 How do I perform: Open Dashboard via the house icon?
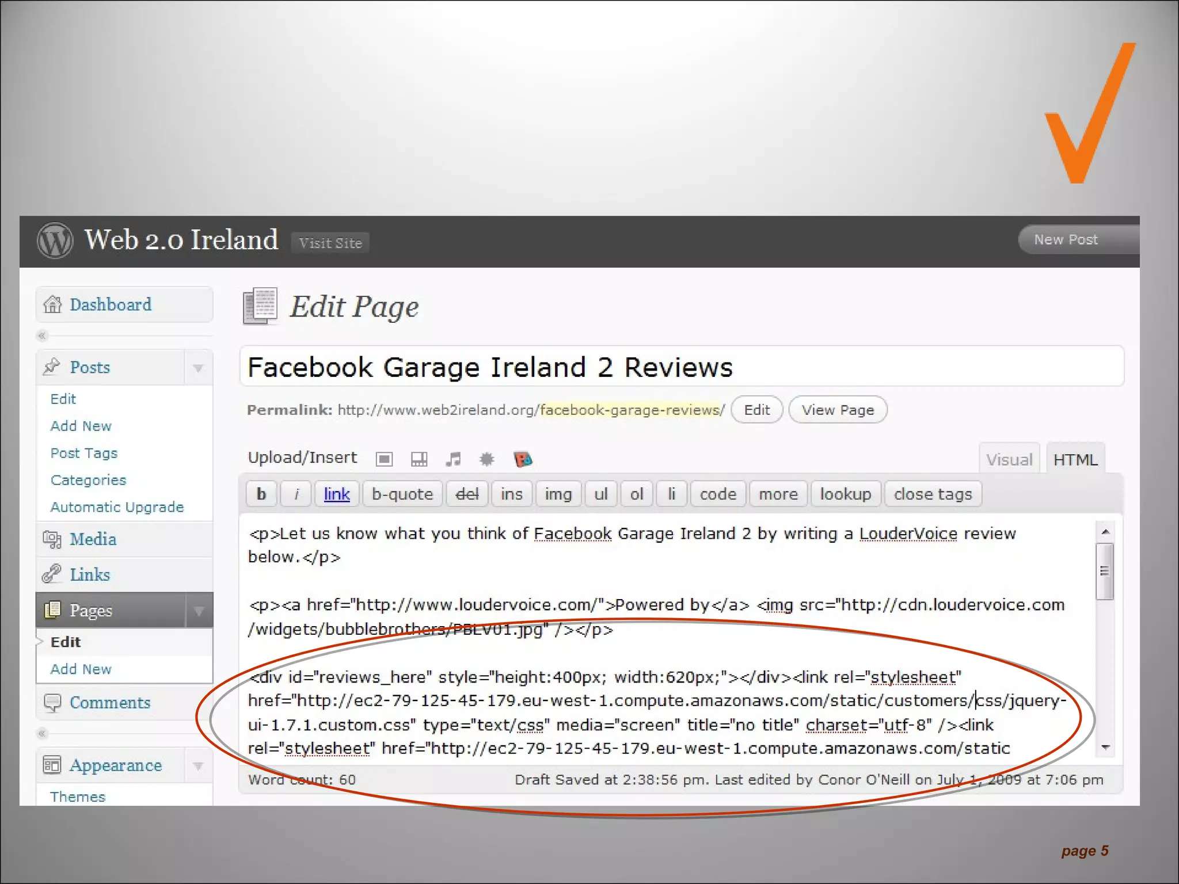52,304
